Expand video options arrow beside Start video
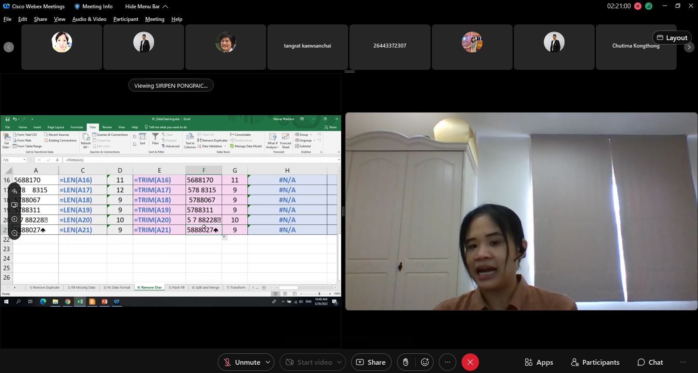Viewport: 698px width, 373px height. pos(339,362)
